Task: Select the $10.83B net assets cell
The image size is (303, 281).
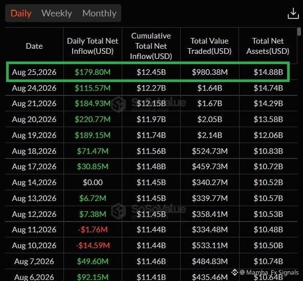Action: coord(268,151)
